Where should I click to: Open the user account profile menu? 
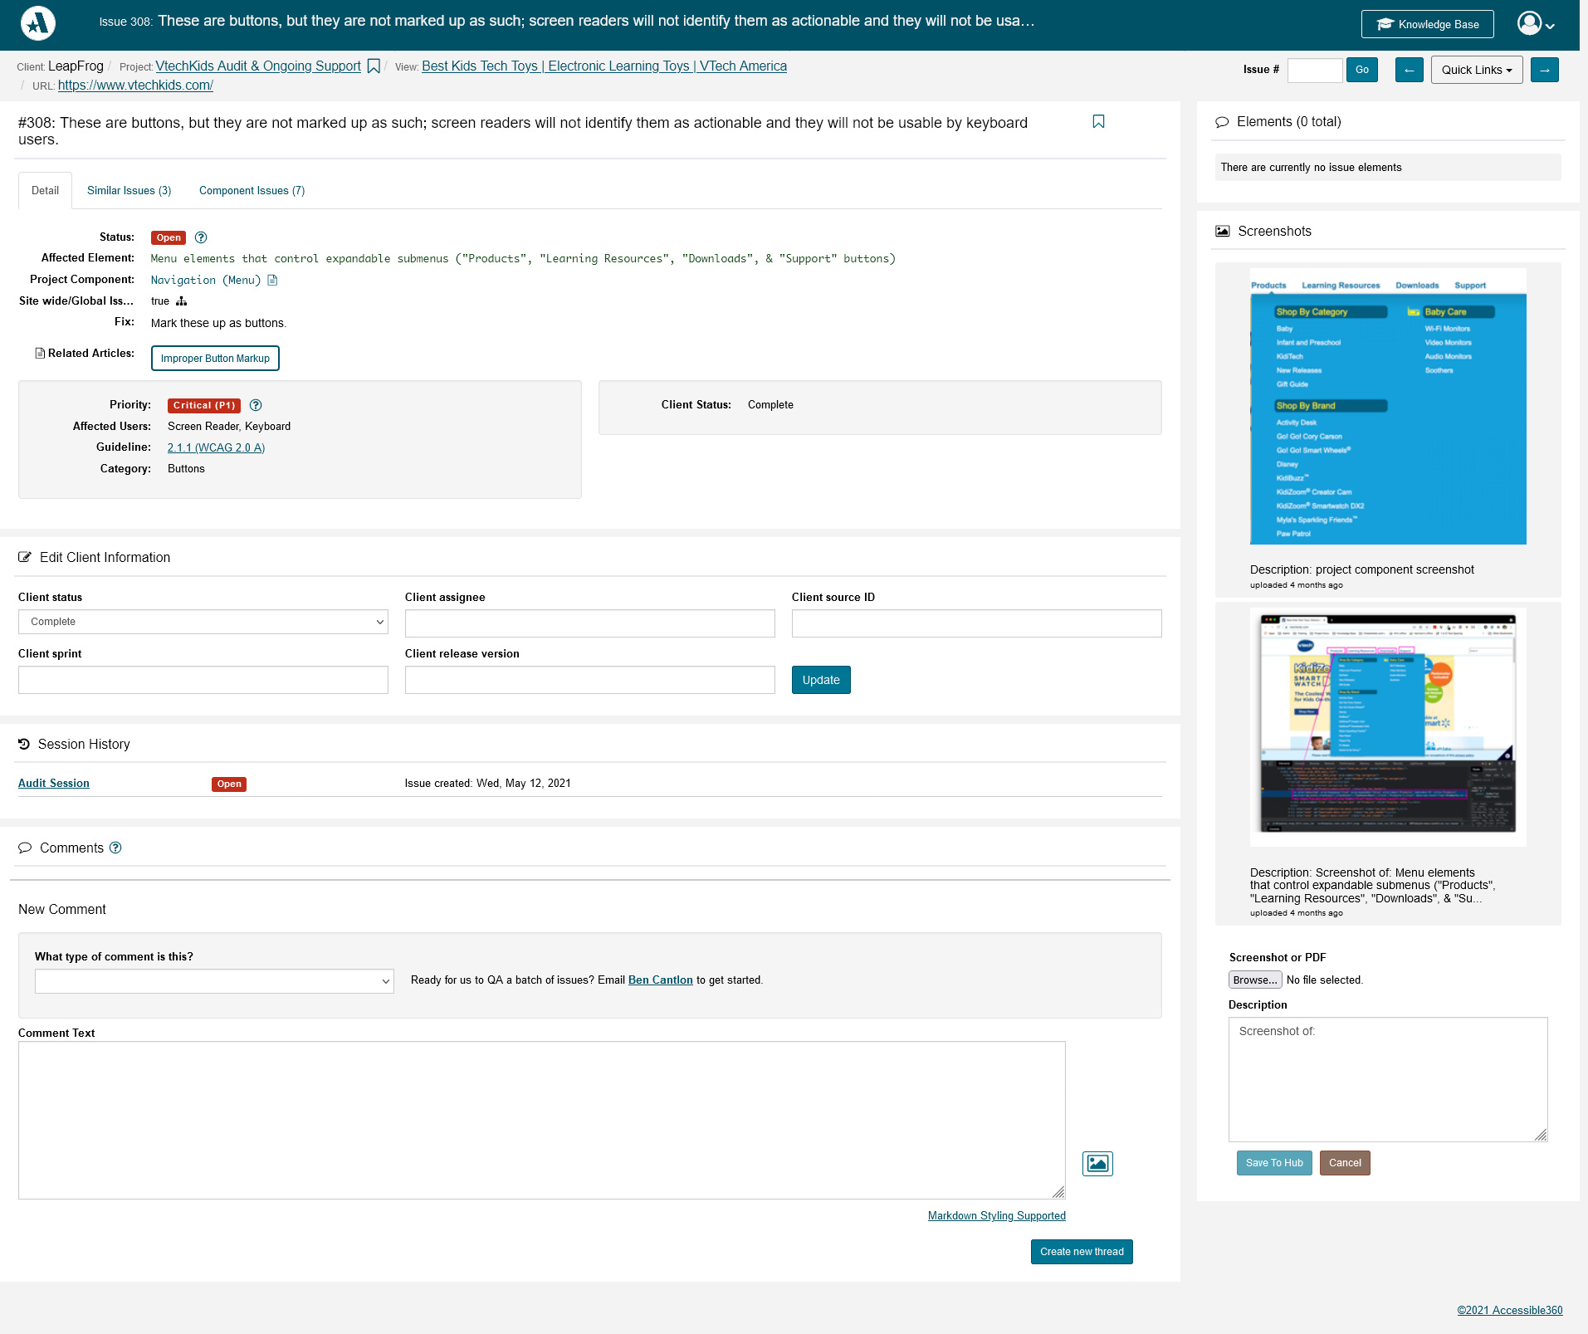pyautogui.click(x=1536, y=23)
